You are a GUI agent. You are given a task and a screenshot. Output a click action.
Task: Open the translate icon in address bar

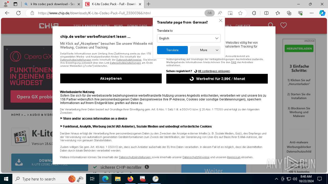pyautogui.click(x=210, y=13)
